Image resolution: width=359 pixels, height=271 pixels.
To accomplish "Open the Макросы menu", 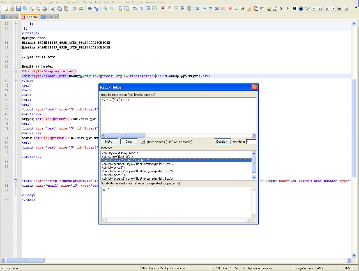I will coord(101,2).
